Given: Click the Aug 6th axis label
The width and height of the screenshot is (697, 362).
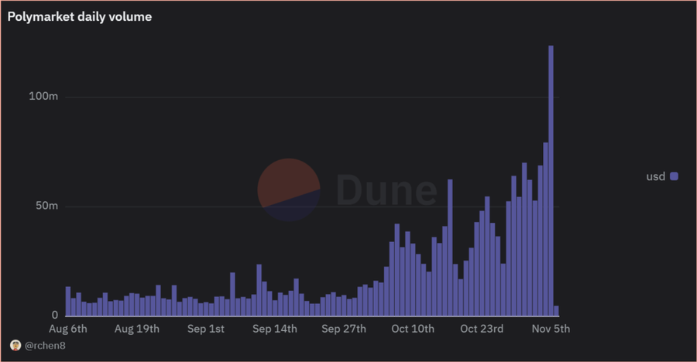Looking at the screenshot, I should click(x=68, y=329).
